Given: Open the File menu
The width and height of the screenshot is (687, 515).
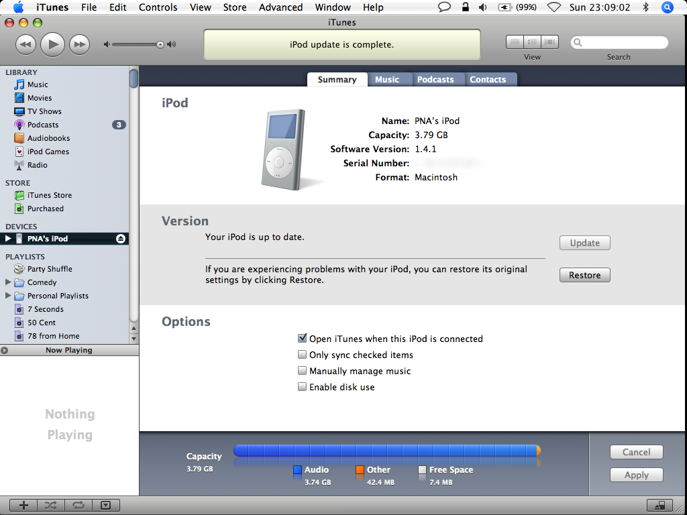Looking at the screenshot, I should (89, 7).
